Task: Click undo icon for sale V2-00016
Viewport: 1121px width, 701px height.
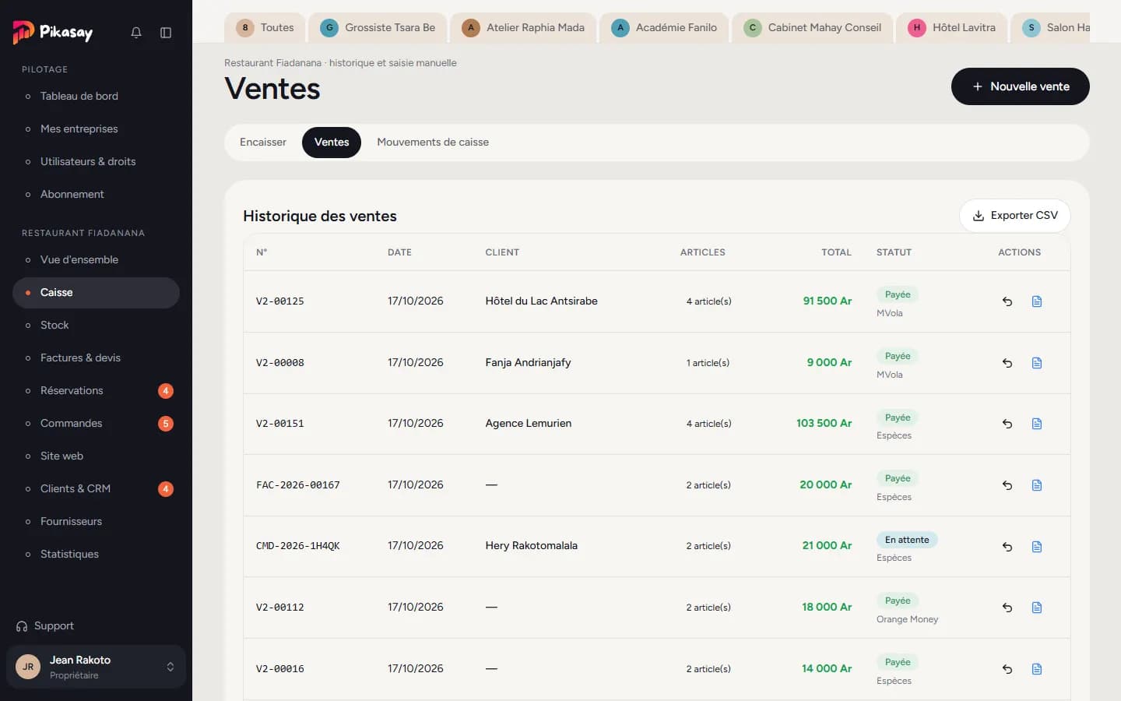Action: 1007,669
